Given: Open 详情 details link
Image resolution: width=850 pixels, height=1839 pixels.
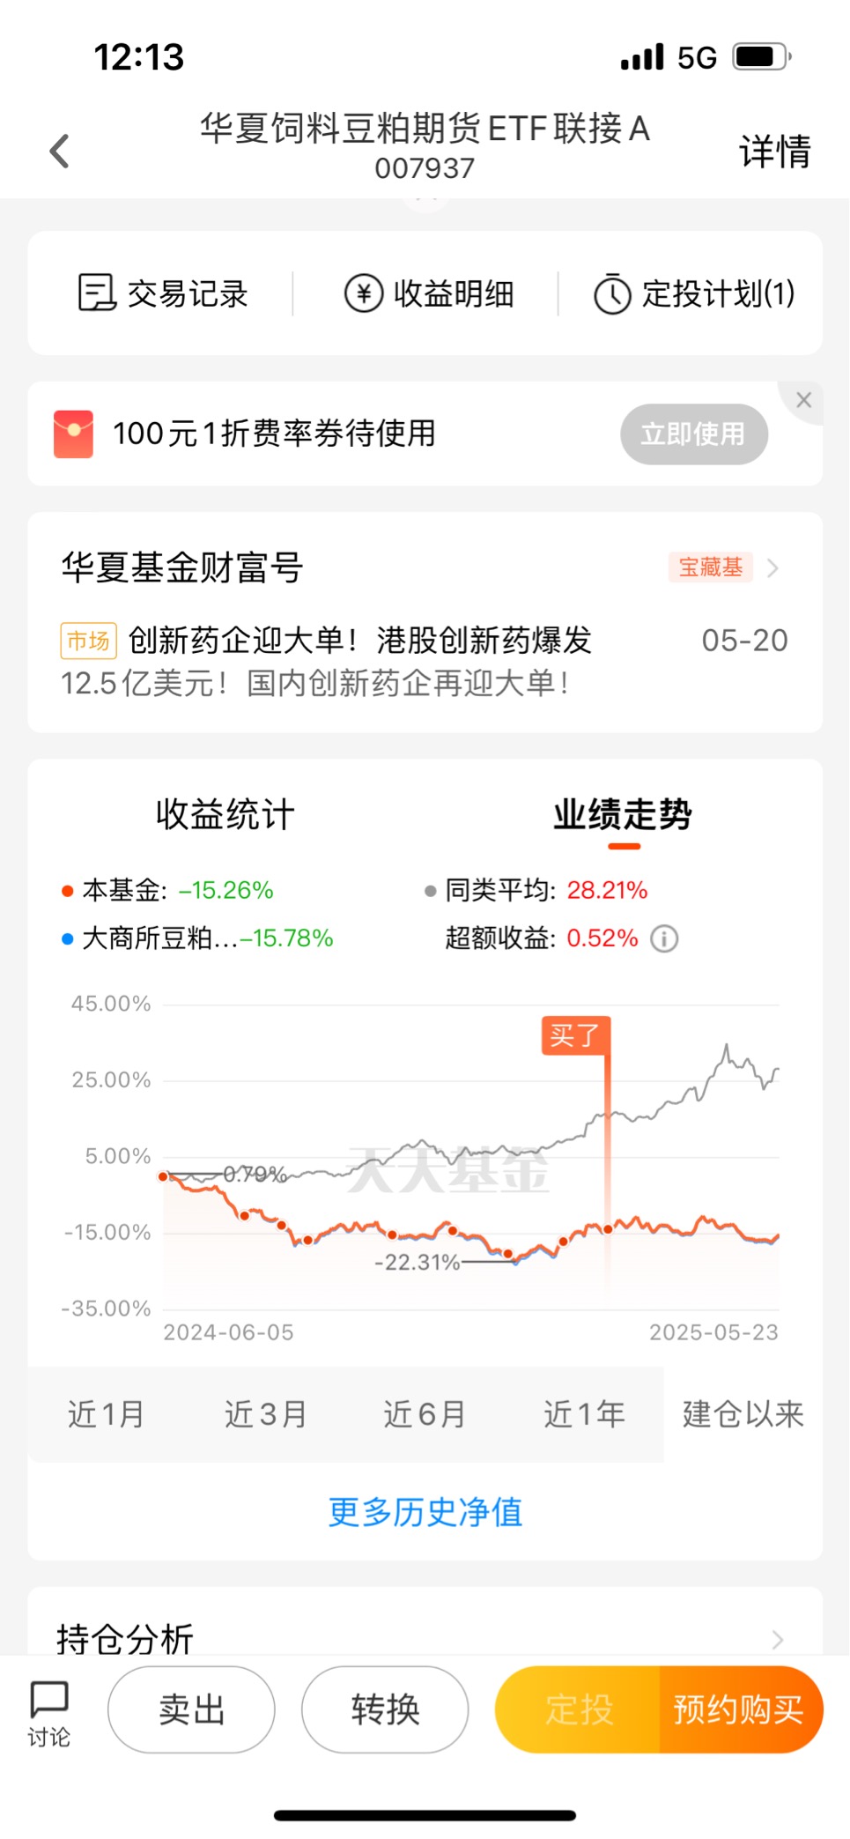Looking at the screenshot, I should [x=774, y=151].
